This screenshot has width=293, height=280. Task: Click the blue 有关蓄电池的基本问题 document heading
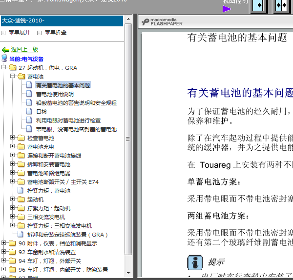point(240,93)
